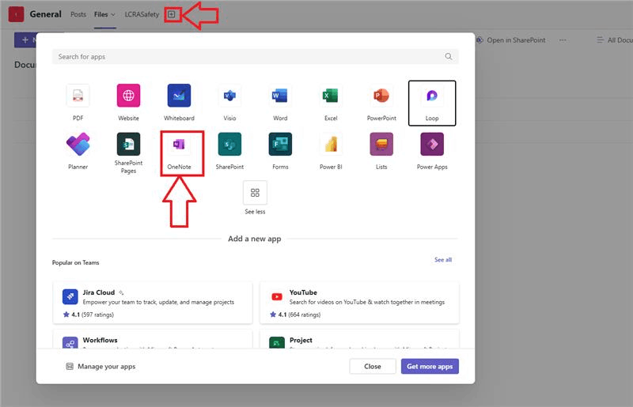633x407 pixels.
Task: Expand the Files tab dropdown chevron
Action: click(x=113, y=14)
